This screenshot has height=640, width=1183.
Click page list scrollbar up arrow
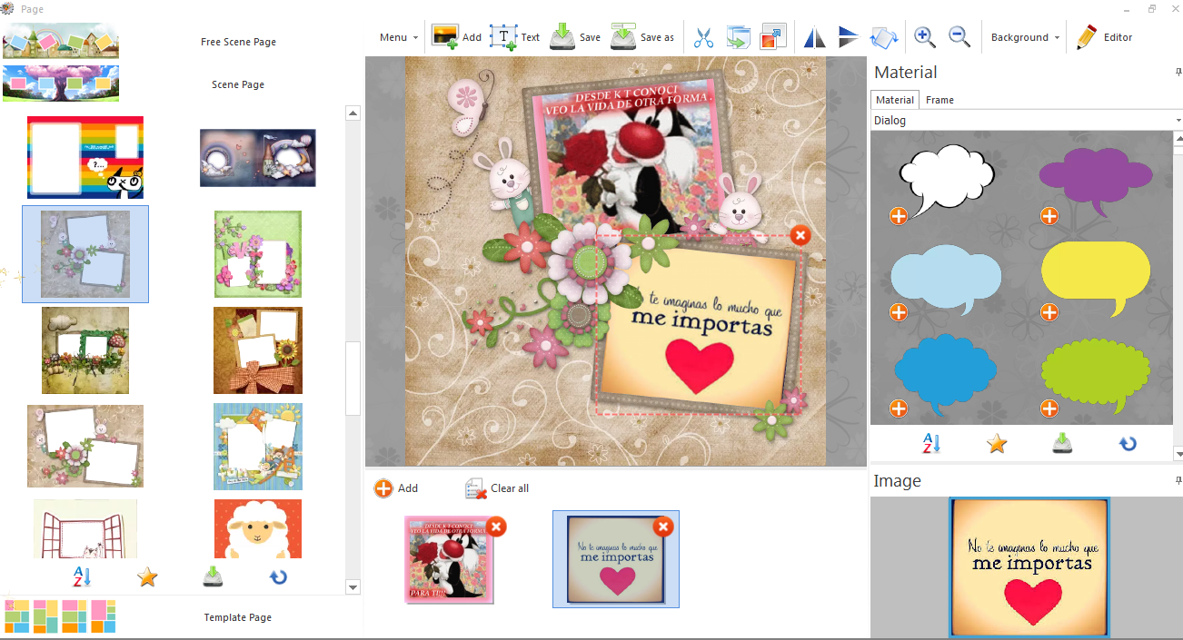353,113
